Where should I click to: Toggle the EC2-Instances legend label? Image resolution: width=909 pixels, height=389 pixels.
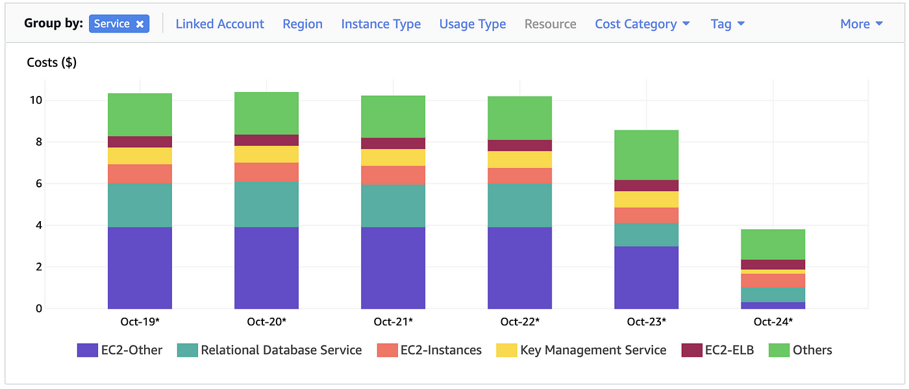click(442, 350)
